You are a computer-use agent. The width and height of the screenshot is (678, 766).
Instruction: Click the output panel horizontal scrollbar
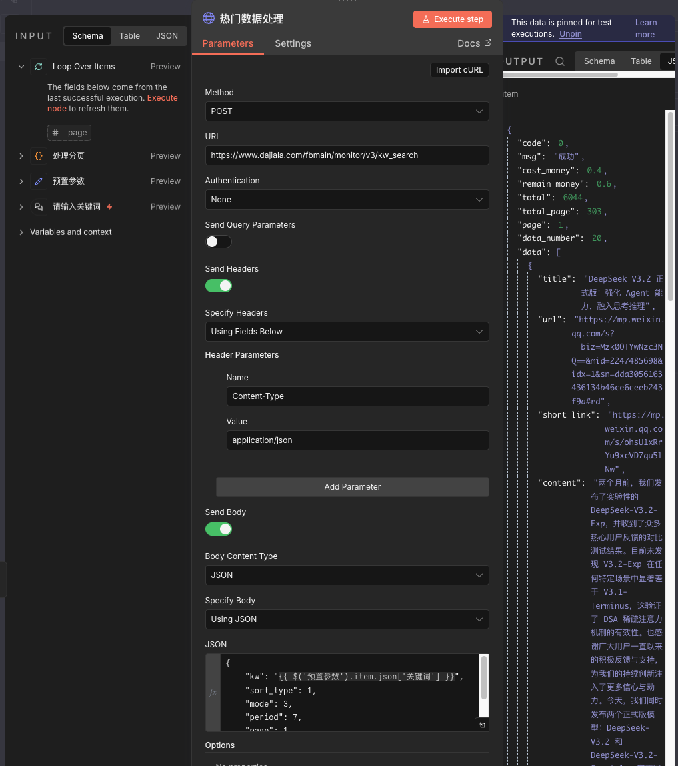561,75
